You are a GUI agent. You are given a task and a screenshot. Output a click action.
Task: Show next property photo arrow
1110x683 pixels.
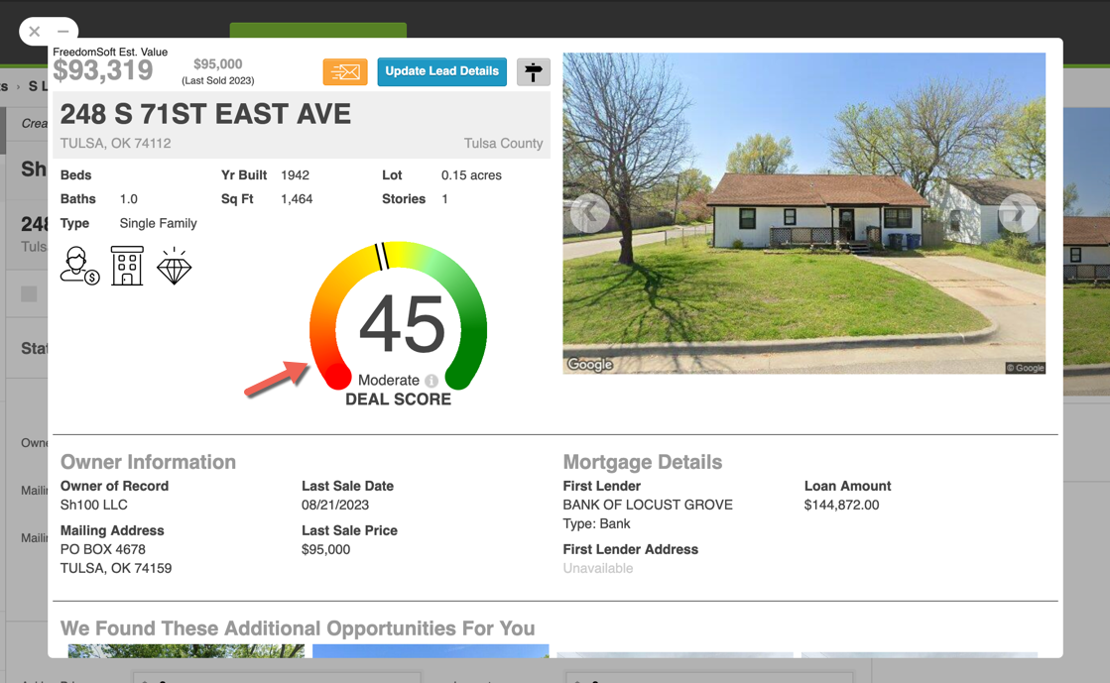point(1018,212)
